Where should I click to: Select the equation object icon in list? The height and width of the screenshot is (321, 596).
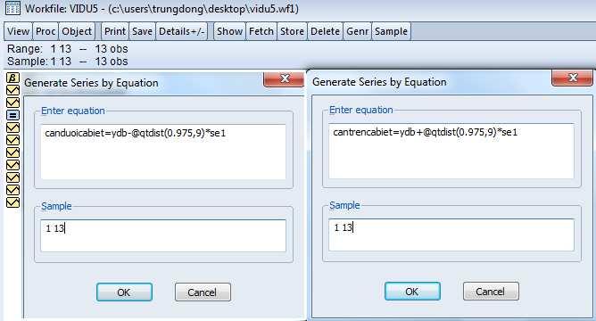click(x=12, y=115)
